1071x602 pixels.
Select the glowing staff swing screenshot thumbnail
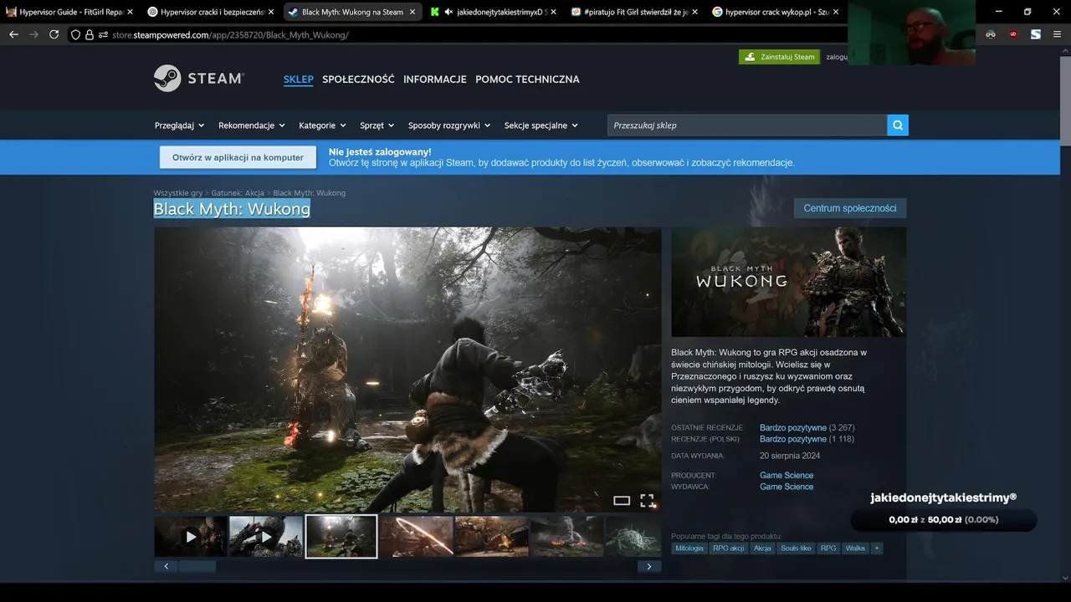tap(417, 537)
